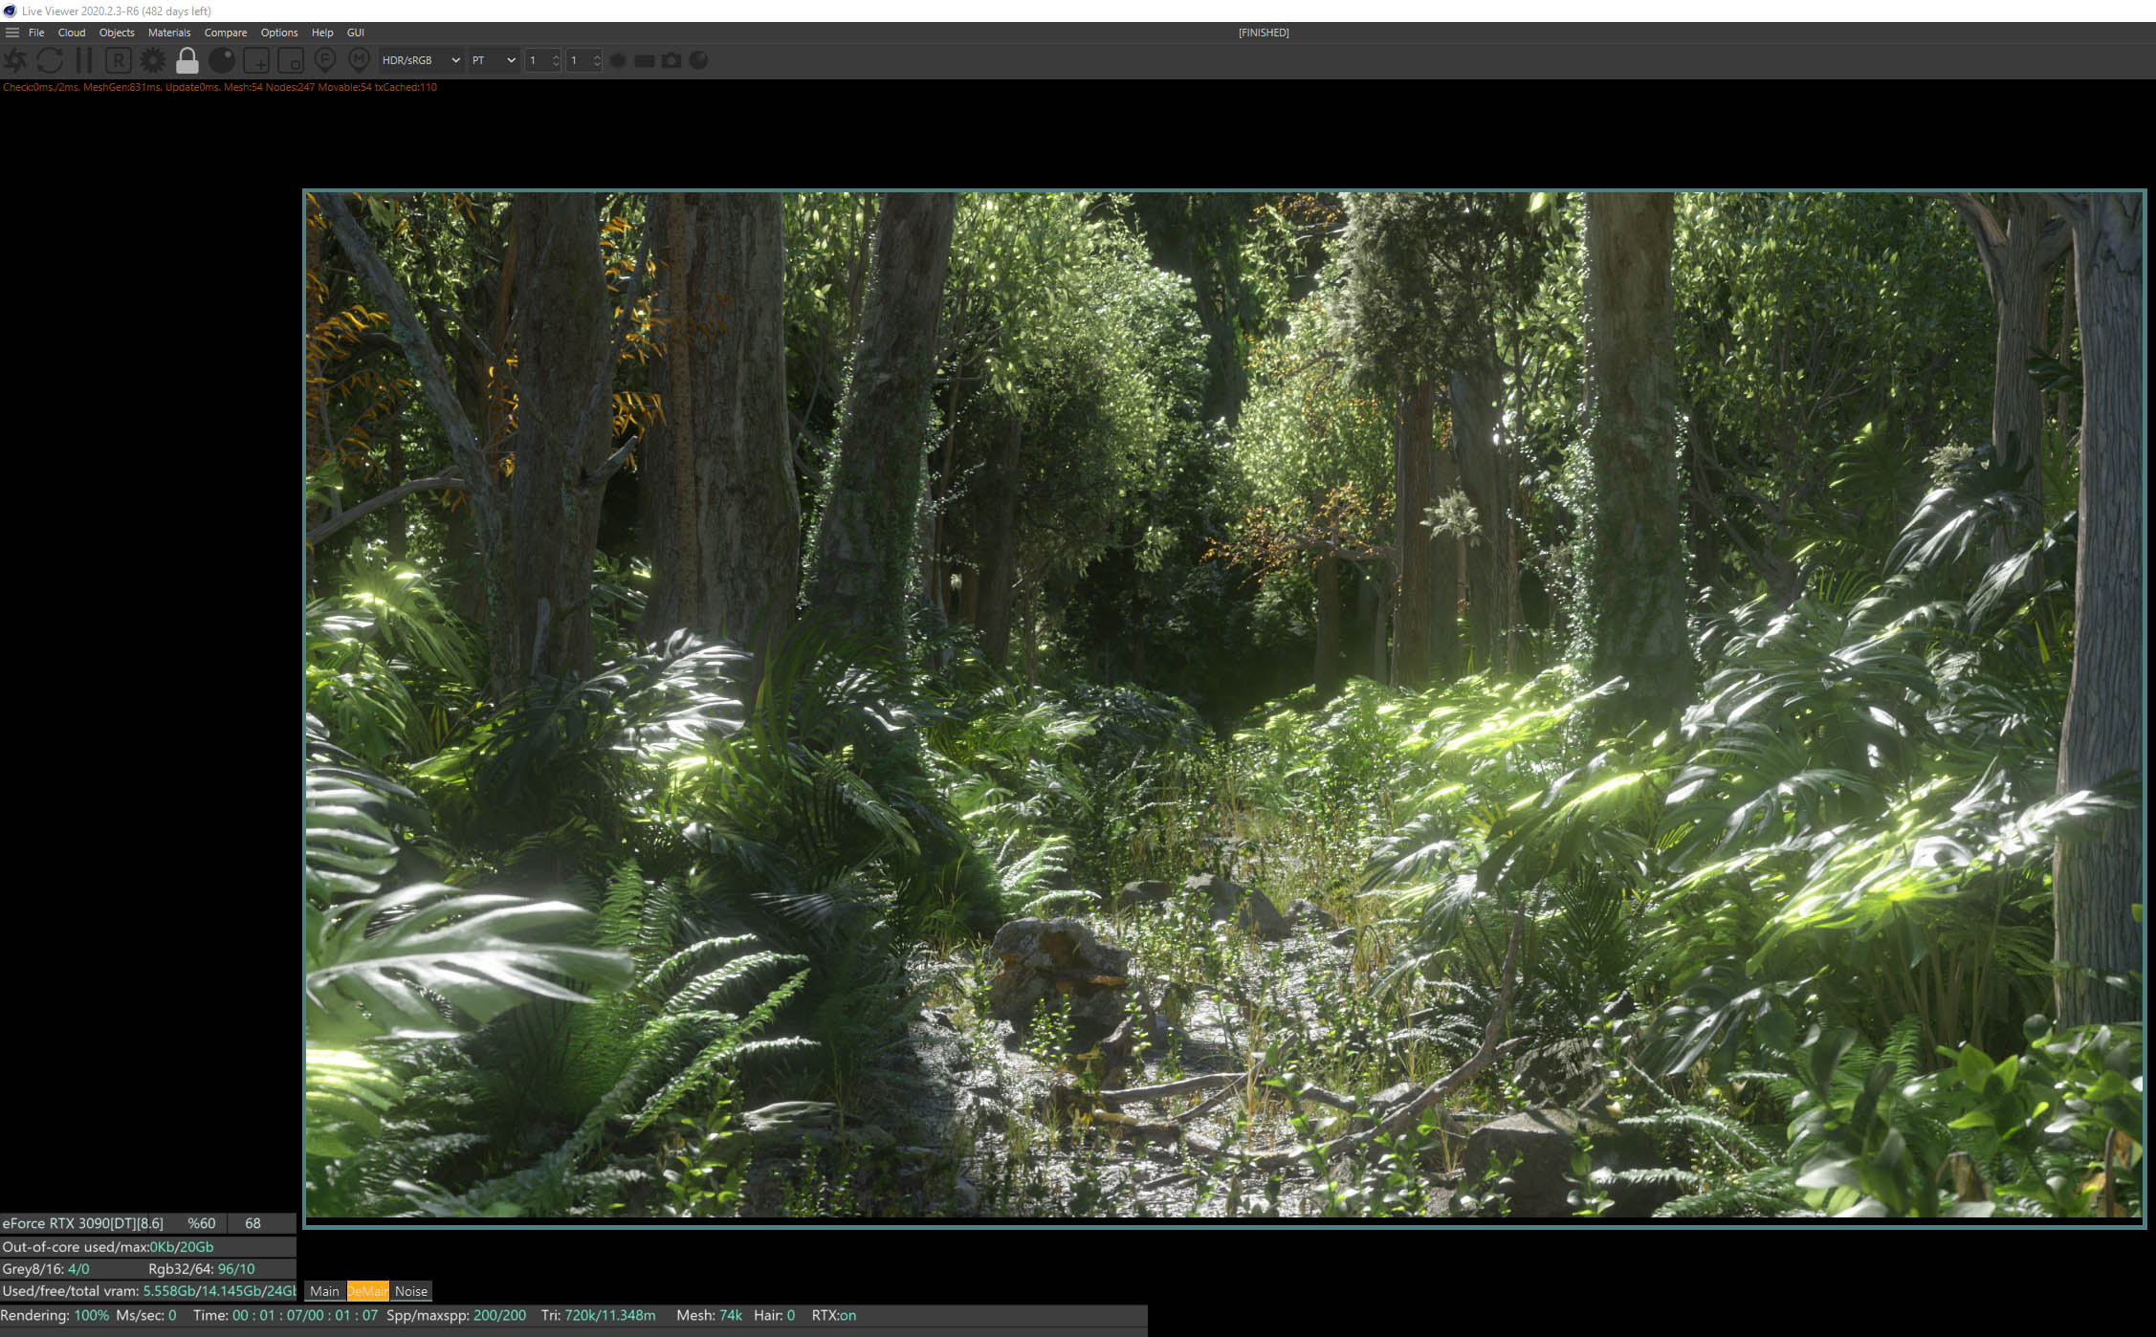Toggle the DeMain denoised pass button

click(367, 1291)
